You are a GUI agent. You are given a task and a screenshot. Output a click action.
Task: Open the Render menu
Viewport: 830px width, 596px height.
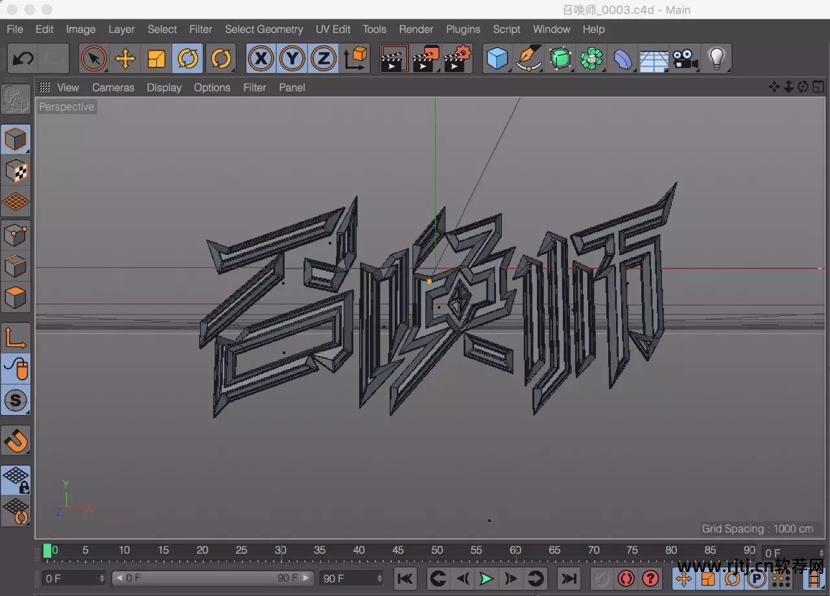416,29
